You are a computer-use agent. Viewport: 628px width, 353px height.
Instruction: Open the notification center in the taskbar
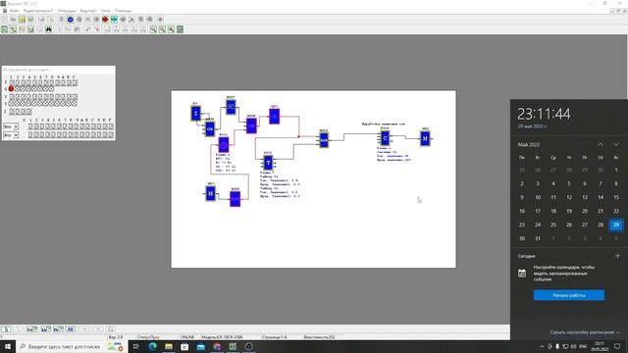[617, 346]
